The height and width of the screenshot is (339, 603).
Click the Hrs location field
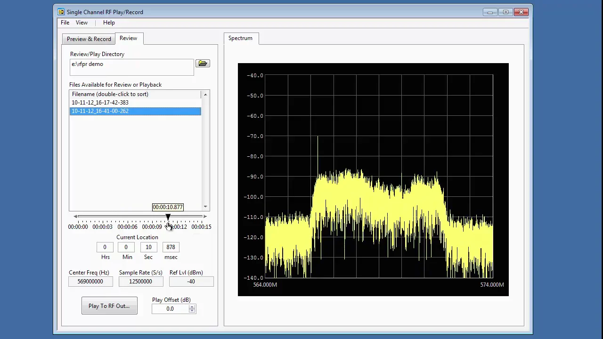click(105, 247)
